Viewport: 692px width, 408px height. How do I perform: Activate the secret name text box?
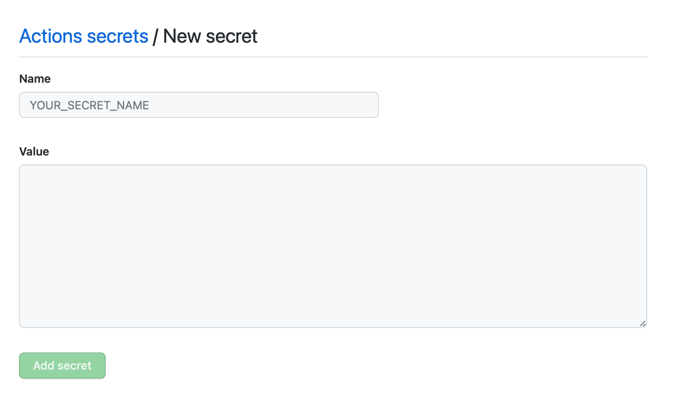pos(199,105)
